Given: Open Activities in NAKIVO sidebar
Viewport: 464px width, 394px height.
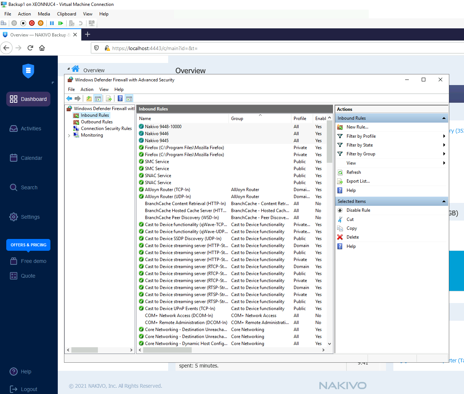Looking at the screenshot, I should pyautogui.click(x=25, y=129).
